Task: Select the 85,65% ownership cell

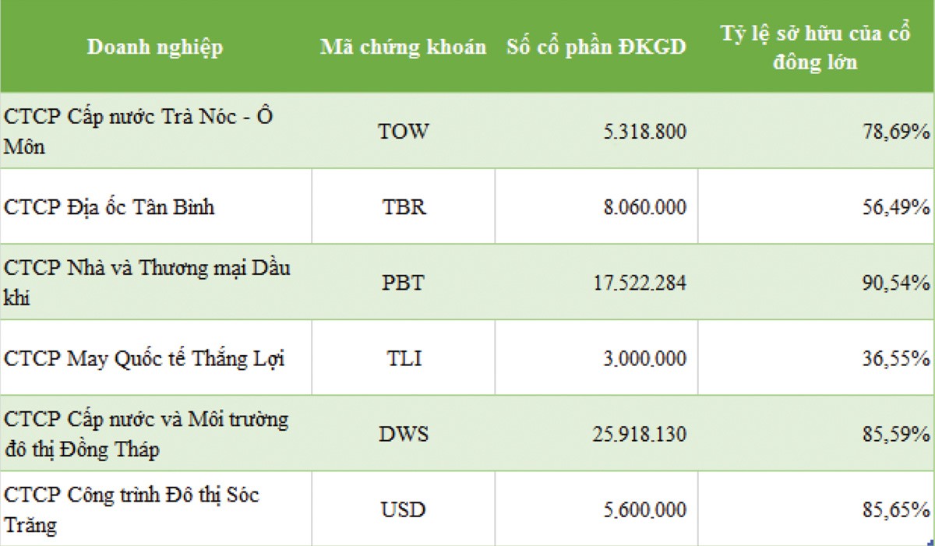Action: 816,509
